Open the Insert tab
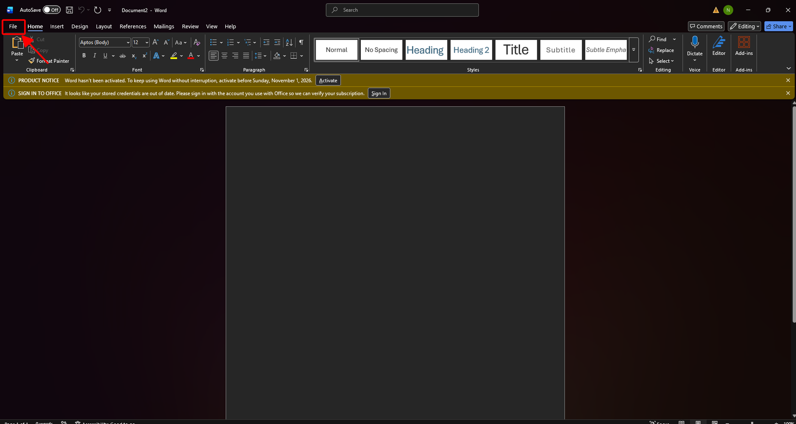The image size is (796, 424). click(x=57, y=26)
